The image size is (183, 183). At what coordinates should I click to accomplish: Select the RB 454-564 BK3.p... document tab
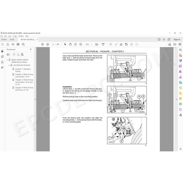[x=28, y=39]
